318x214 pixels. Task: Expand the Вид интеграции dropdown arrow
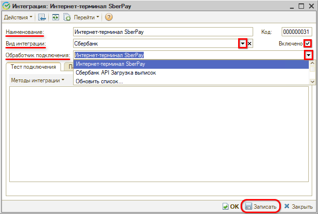pyautogui.click(x=243, y=44)
